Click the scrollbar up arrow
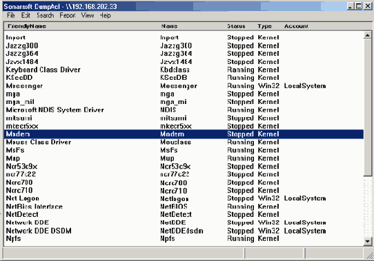Screen dimensions: 374x261 pos(367,36)
